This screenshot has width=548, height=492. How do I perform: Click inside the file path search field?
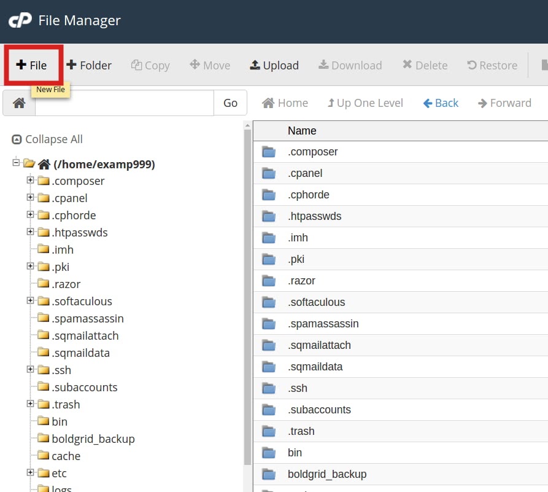123,103
